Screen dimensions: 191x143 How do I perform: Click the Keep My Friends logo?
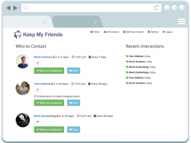pyautogui.click(x=38, y=35)
